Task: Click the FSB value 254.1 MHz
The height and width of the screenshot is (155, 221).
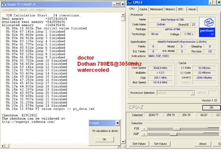Action: pos(160,78)
